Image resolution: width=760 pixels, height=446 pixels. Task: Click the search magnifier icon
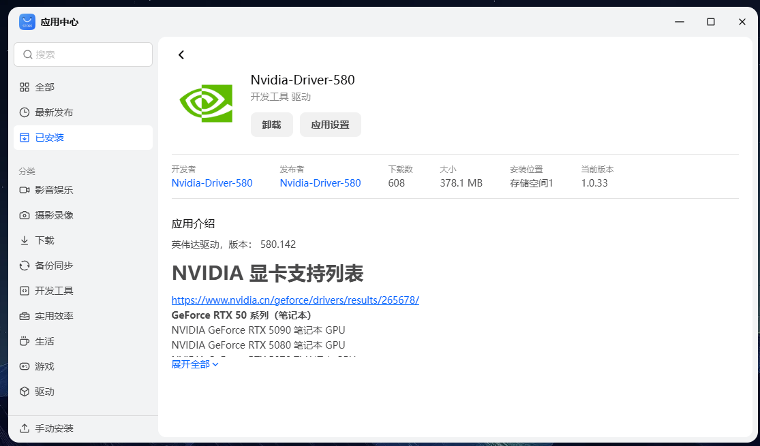[28, 54]
